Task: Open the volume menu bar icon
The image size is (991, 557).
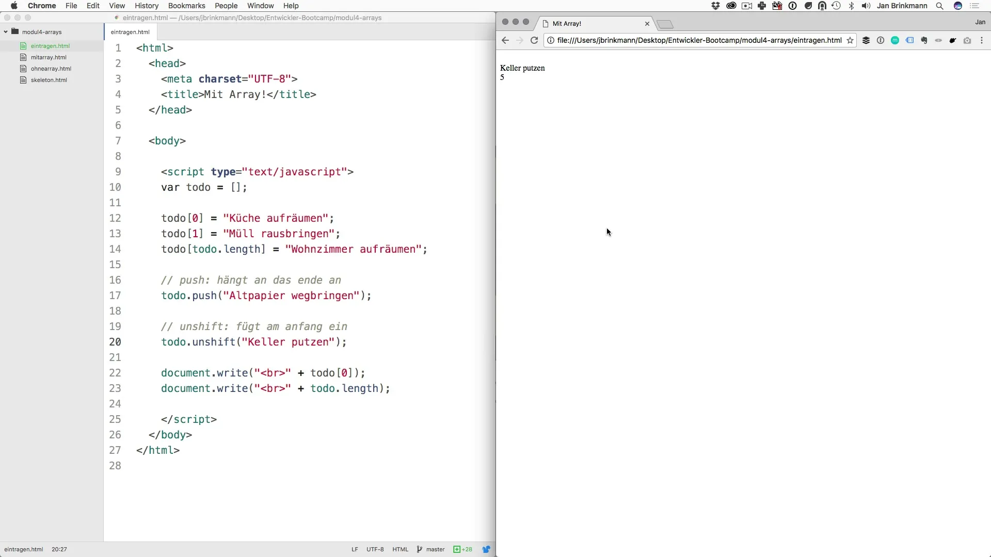Action: (866, 6)
